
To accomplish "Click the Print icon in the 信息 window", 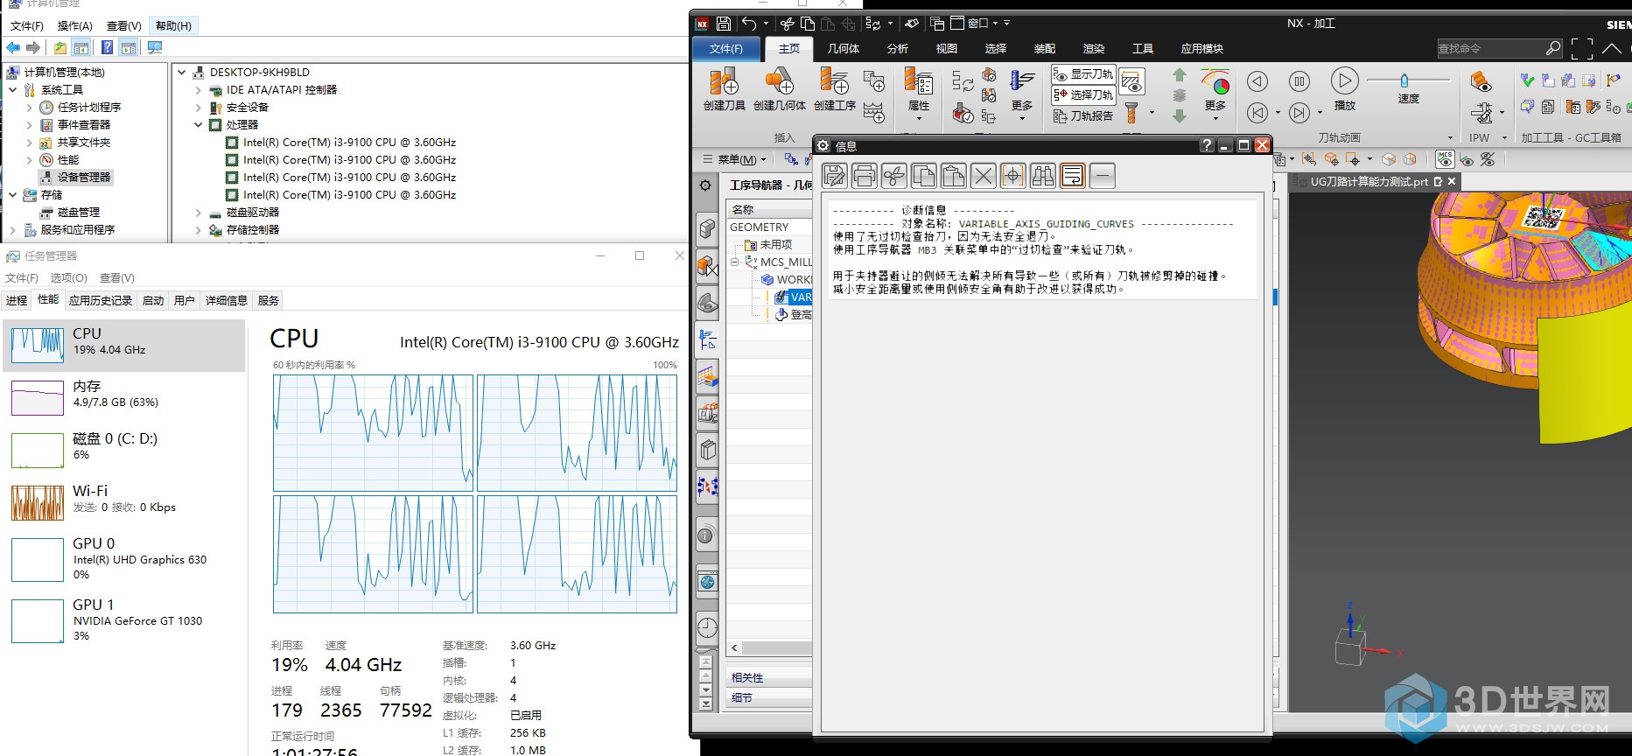I will (865, 176).
